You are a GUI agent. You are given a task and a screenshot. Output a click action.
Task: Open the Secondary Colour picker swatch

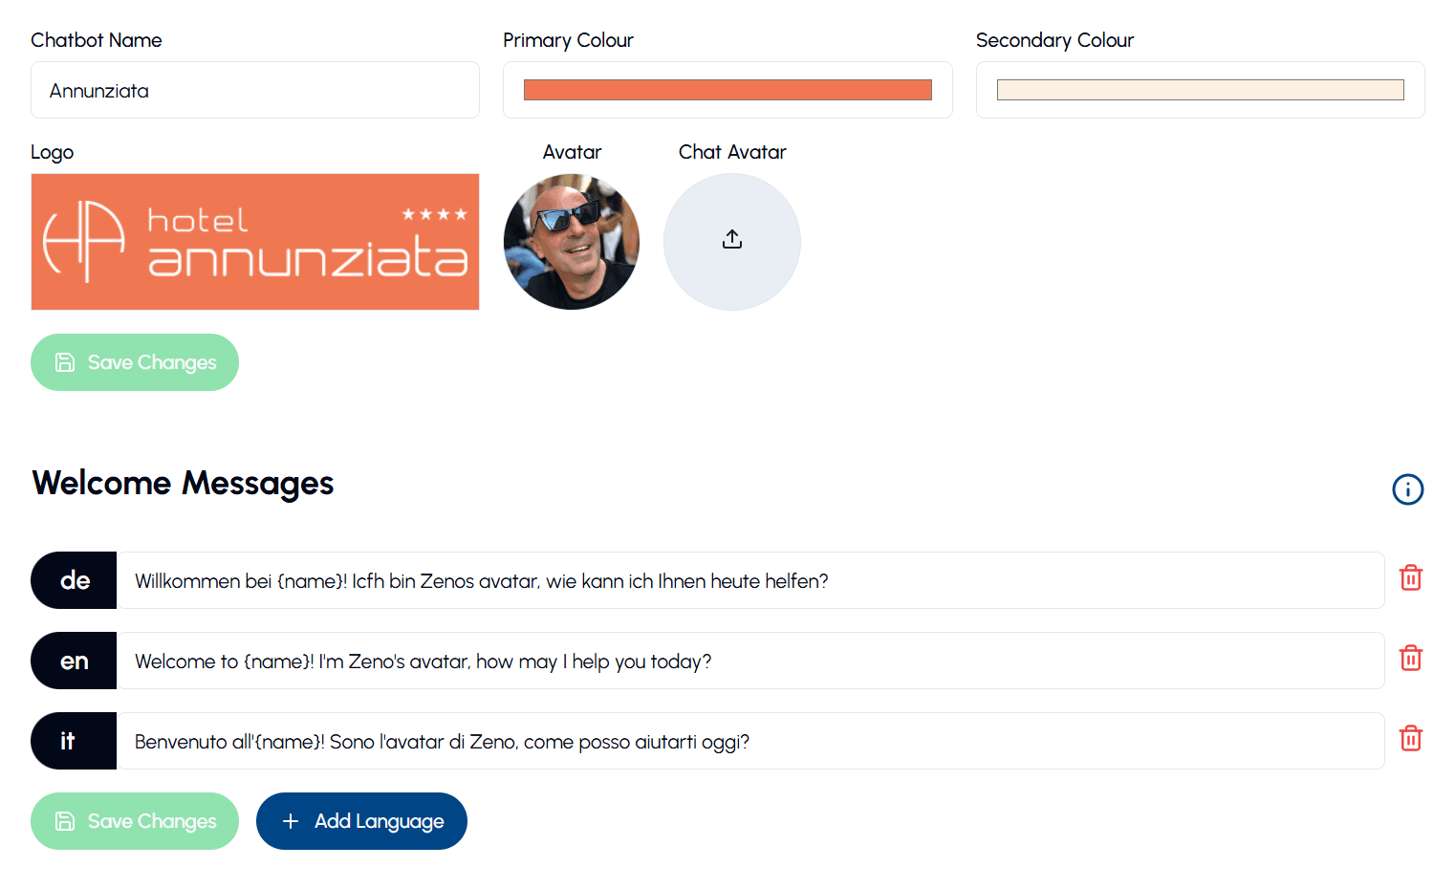point(1200,90)
